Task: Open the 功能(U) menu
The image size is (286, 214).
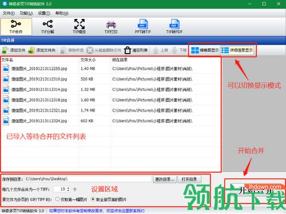Action: click(26, 13)
